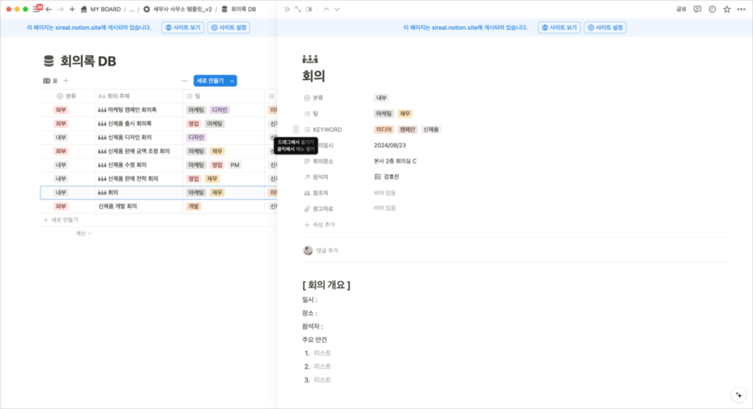The width and height of the screenshot is (753, 409).
Task: Click the meeting people page icon
Action: tap(310, 59)
